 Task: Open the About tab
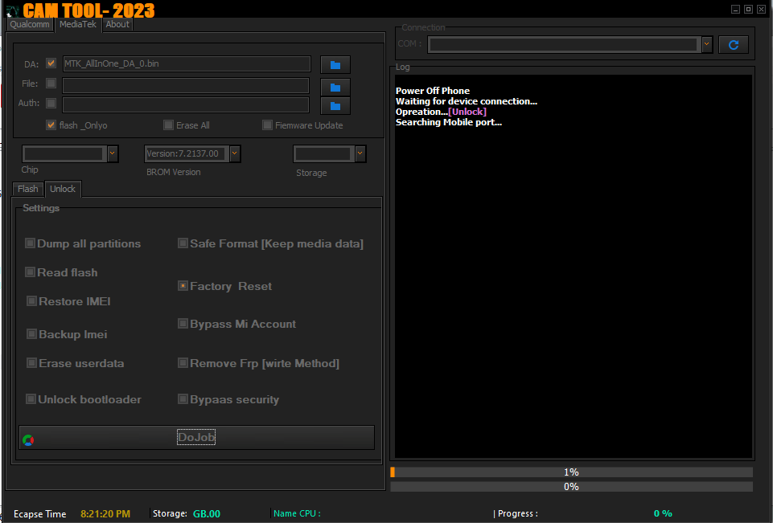117,24
